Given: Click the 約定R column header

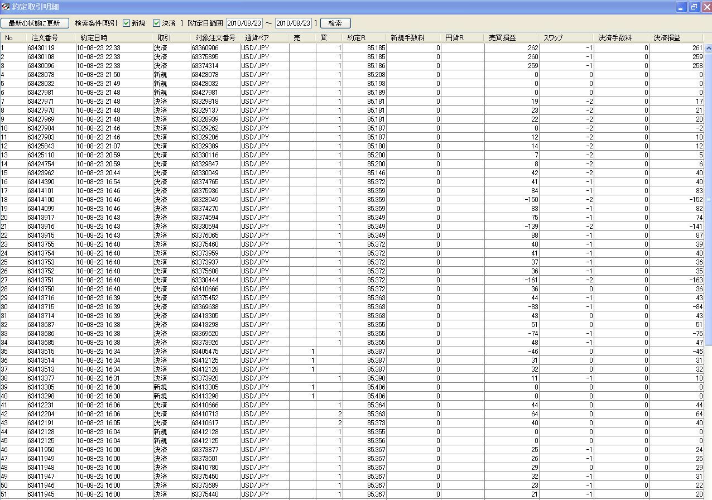Looking at the screenshot, I should click(x=364, y=38).
